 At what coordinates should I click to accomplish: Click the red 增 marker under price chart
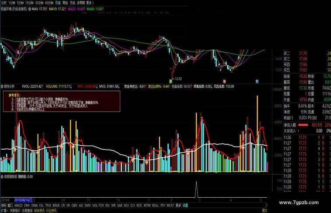(225, 81)
